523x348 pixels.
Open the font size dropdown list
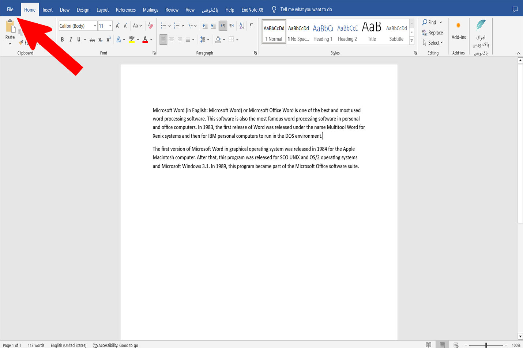[110, 26]
